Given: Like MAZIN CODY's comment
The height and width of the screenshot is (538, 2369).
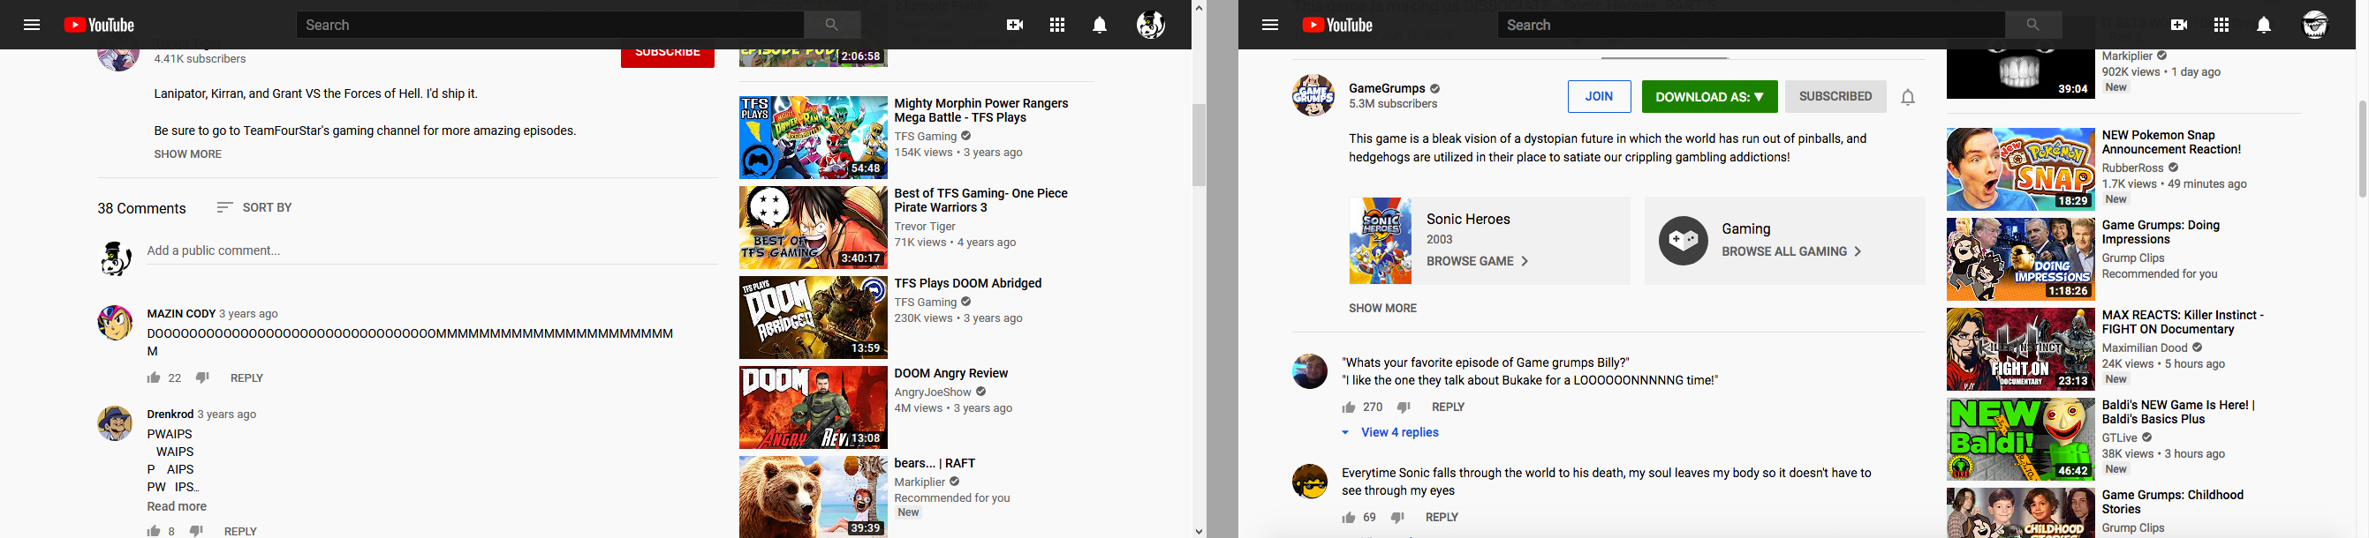Looking at the screenshot, I should coord(154,377).
